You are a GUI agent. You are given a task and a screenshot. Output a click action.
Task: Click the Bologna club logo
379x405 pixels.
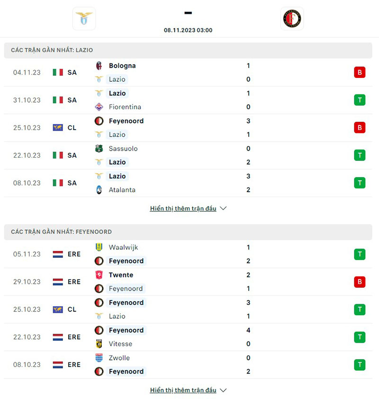click(99, 66)
